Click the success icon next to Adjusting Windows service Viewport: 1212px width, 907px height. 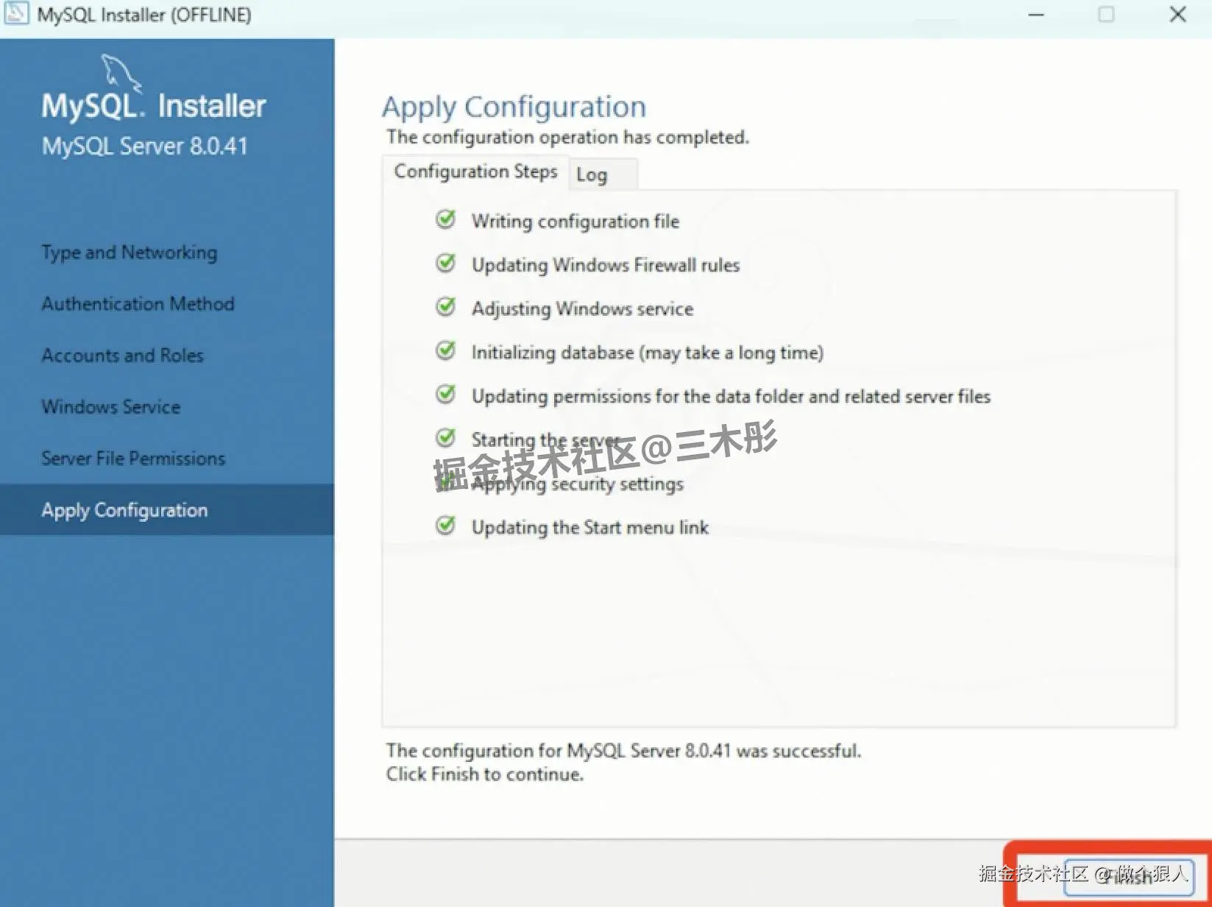point(446,307)
